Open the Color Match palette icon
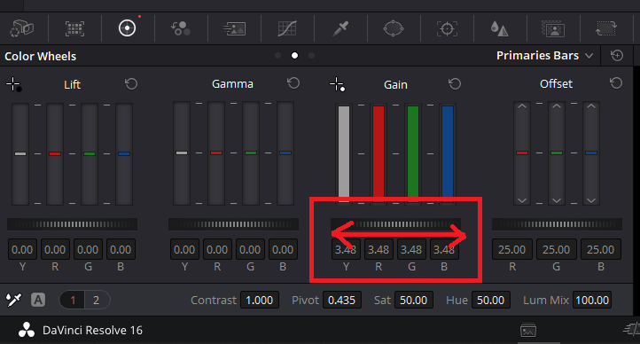640x344 pixels. (x=74, y=28)
